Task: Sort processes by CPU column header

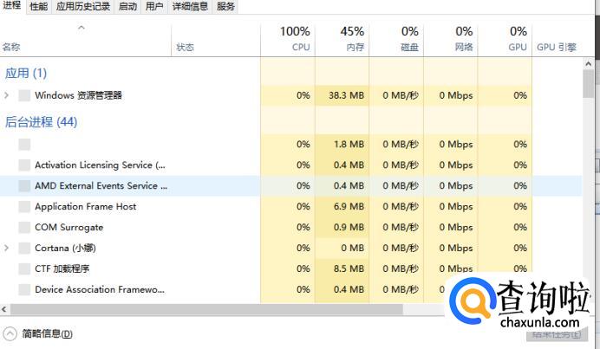Action: (x=288, y=40)
